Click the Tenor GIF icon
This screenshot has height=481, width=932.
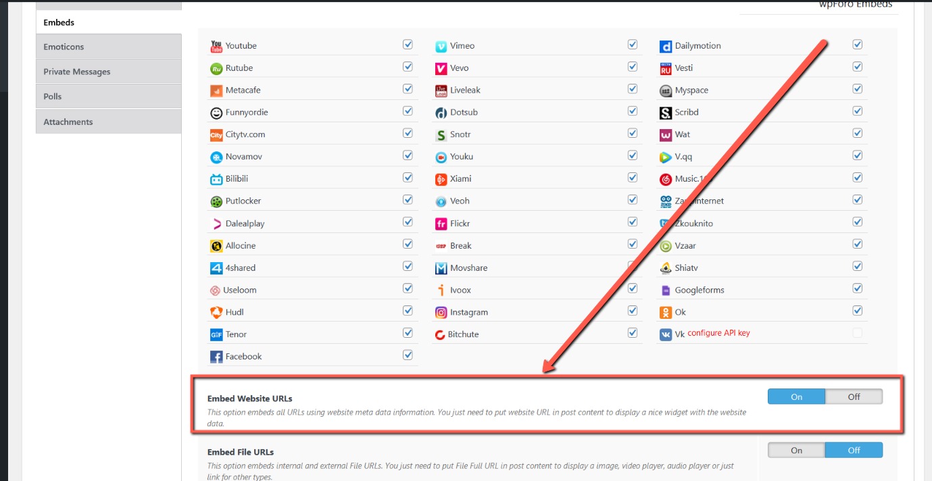click(x=216, y=334)
